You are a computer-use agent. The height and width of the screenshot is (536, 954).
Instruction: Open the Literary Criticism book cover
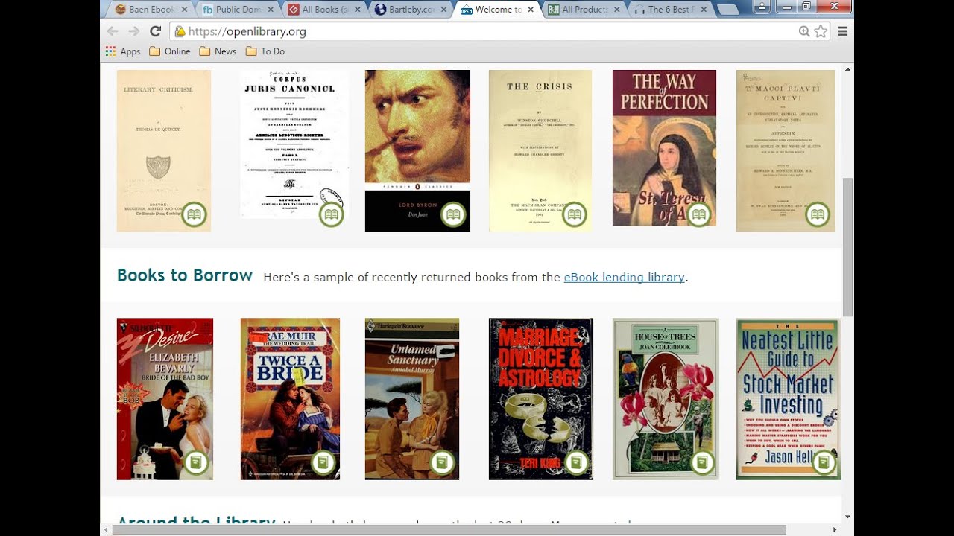(164, 150)
